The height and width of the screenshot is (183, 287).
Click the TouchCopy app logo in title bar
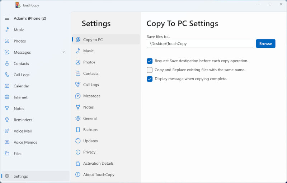[18, 5]
